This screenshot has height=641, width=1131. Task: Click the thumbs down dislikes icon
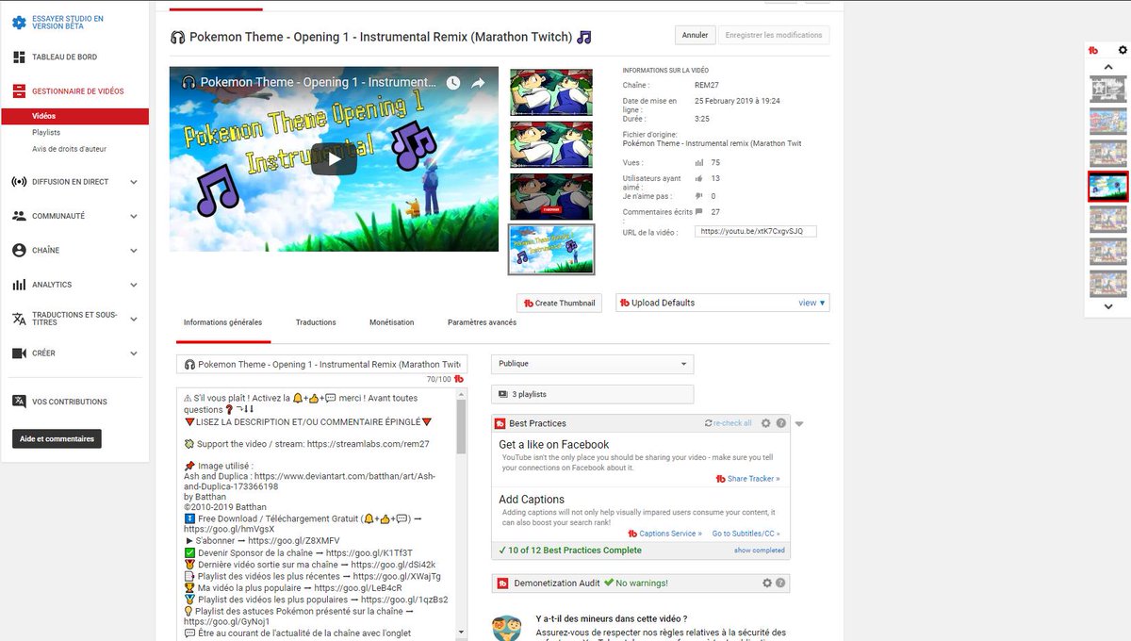point(698,196)
